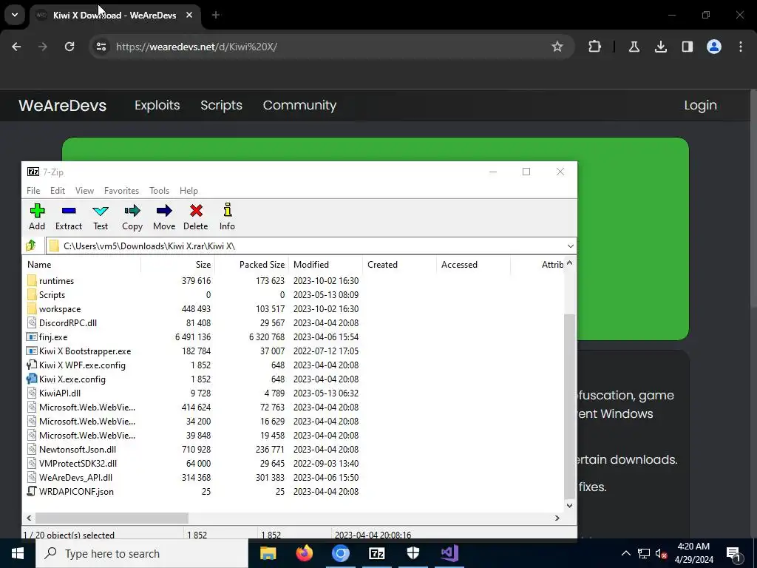Screen dimensions: 757x568
Task: Sort the list by Size column header
Action: [x=177, y=265]
